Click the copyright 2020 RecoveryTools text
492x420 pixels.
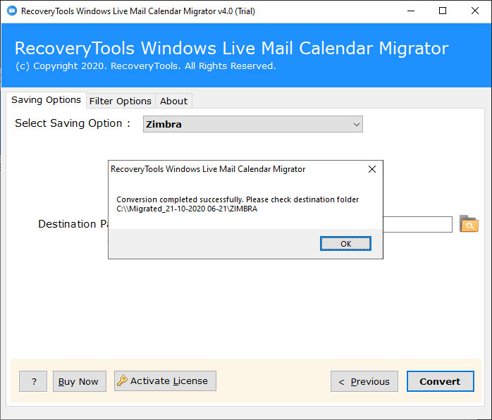146,66
